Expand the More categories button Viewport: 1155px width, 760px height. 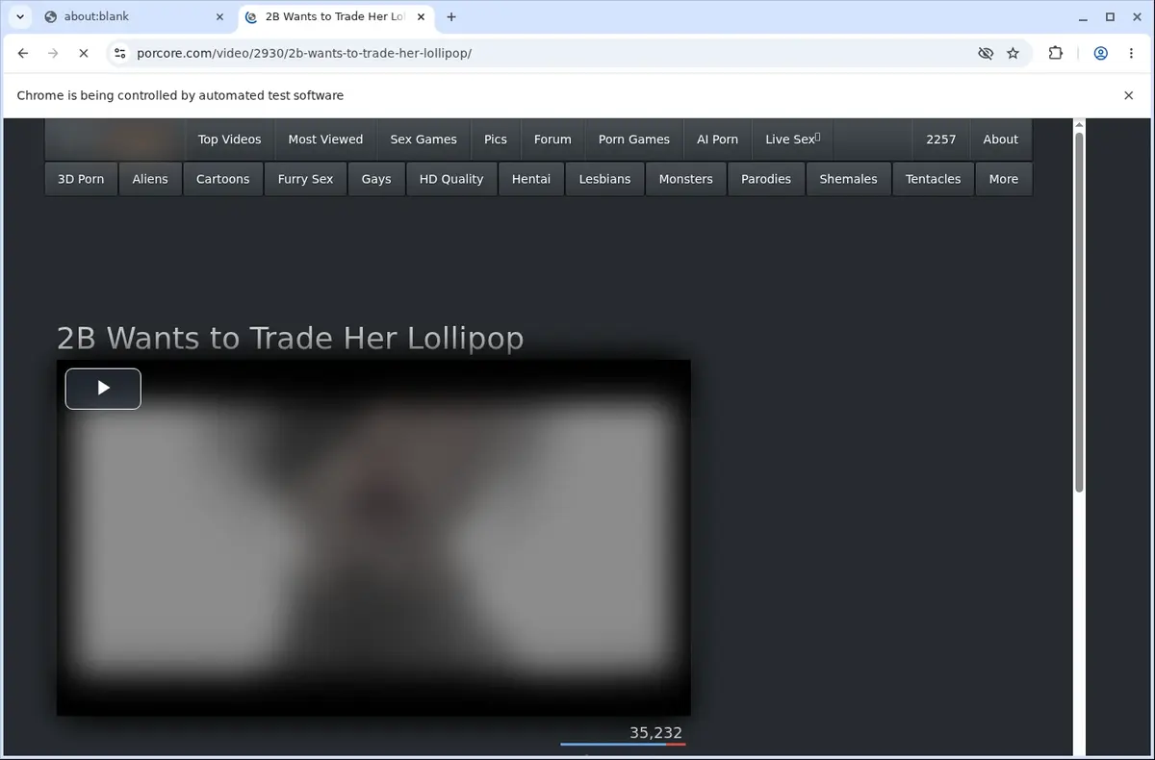1004,179
